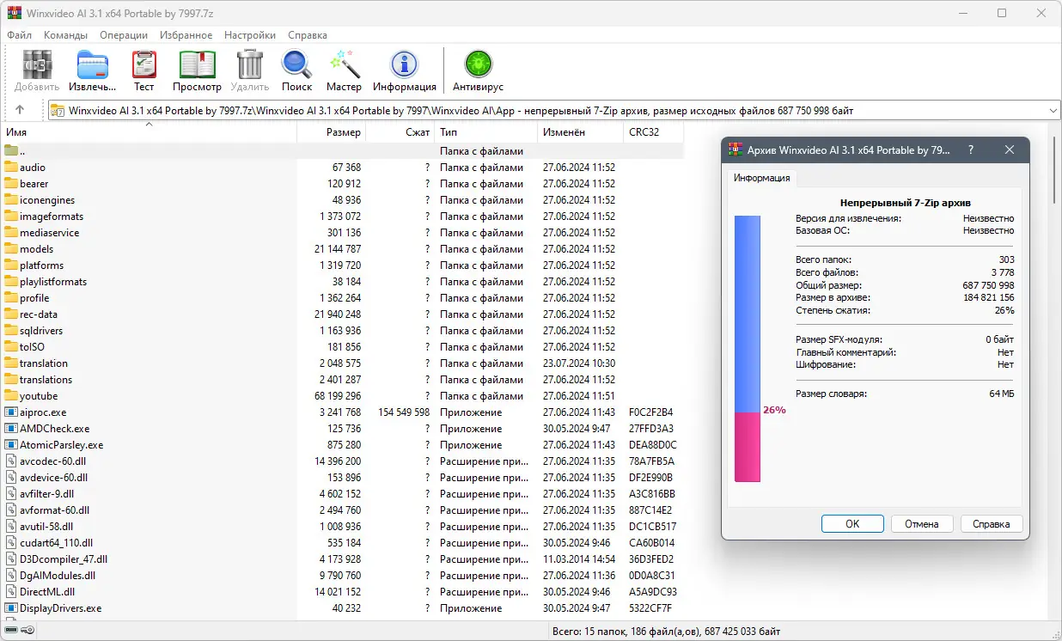The image size is (1062, 641).
Task: Select DgAIModules.dll file name
Action: coord(58,576)
